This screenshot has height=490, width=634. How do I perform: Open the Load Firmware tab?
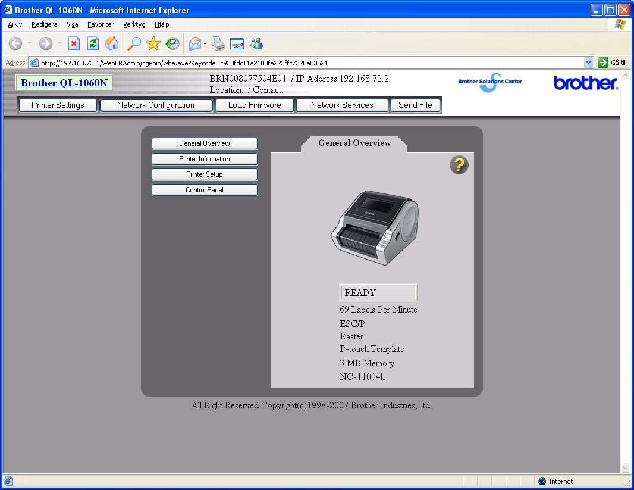255,105
